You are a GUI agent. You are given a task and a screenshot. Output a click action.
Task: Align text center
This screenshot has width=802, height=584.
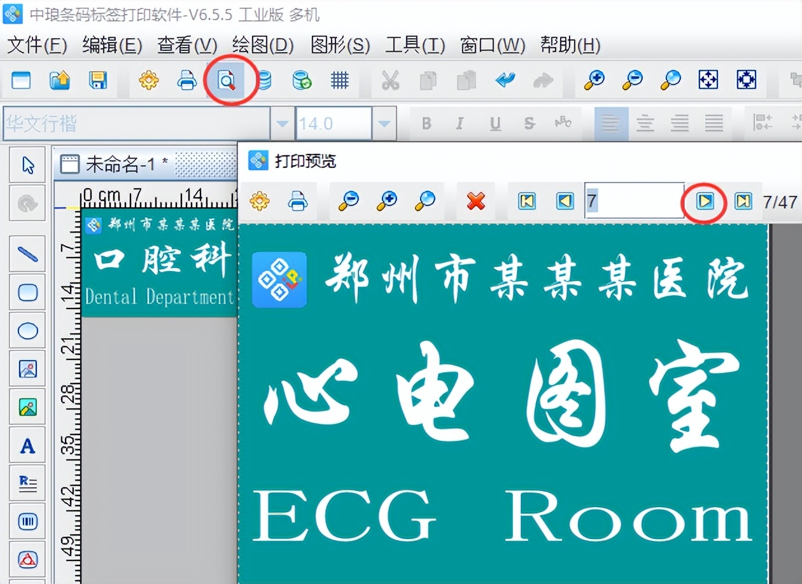(x=645, y=123)
